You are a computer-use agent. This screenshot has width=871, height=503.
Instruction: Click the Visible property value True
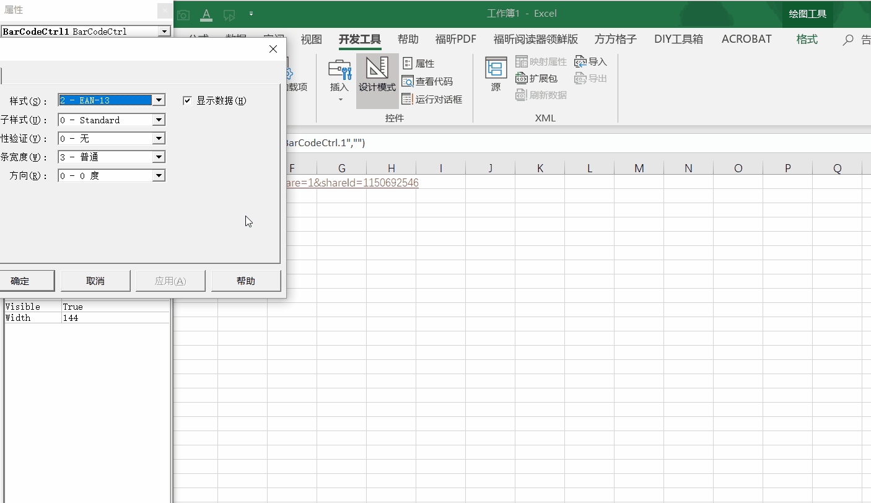point(116,307)
